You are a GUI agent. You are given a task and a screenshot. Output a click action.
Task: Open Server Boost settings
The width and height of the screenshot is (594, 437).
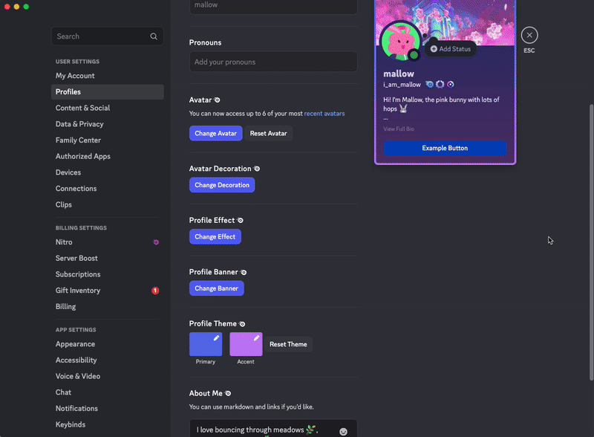coord(108,259)
